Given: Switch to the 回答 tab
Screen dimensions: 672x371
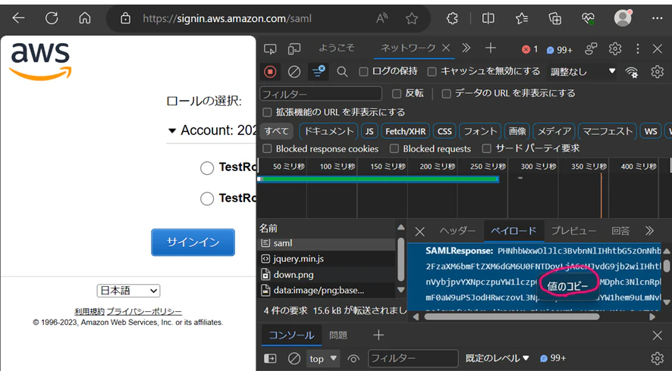Looking at the screenshot, I should 620,231.
